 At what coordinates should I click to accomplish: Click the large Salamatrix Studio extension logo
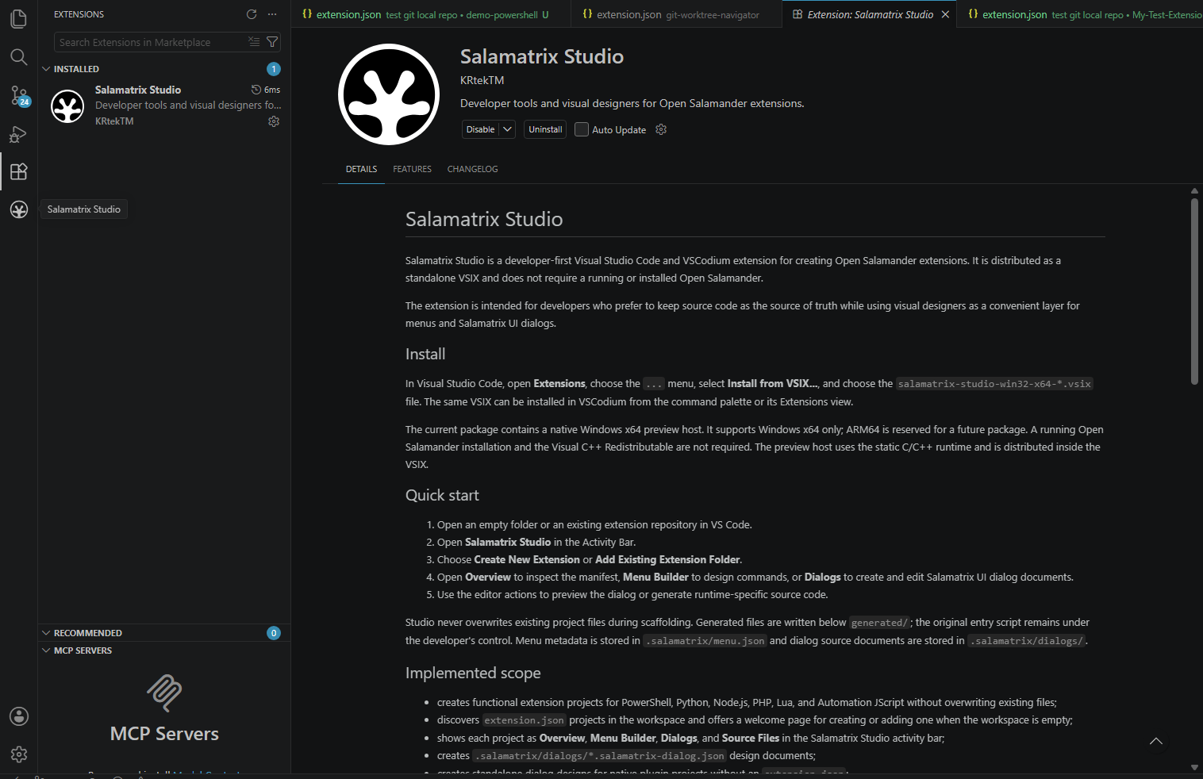tap(389, 94)
